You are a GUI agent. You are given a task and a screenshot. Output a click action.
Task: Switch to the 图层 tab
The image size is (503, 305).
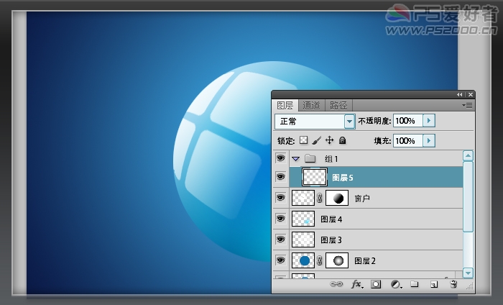coord(285,105)
